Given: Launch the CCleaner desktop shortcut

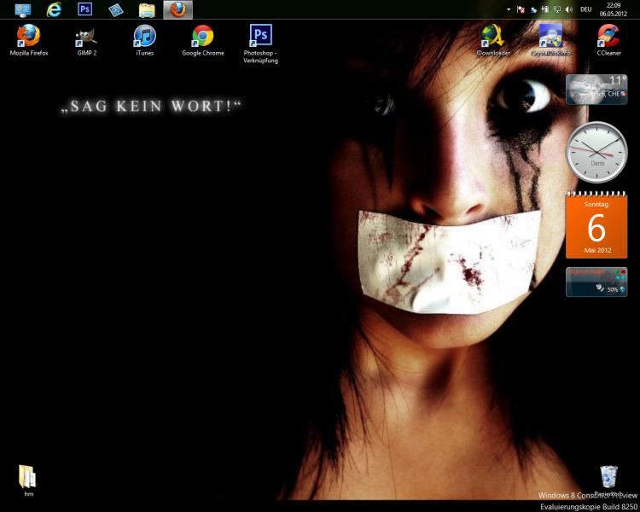Looking at the screenshot, I should [x=608, y=37].
